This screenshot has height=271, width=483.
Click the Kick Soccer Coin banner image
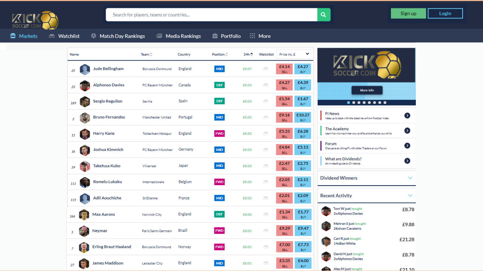[366, 65]
